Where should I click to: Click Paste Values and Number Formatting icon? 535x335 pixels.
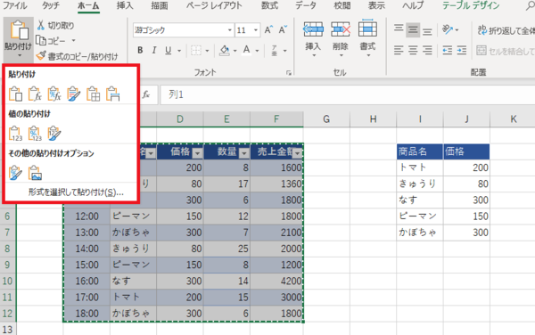coord(35,134)
